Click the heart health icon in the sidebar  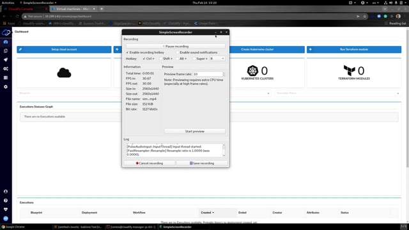pyautogui.click(x=6, y=210)
